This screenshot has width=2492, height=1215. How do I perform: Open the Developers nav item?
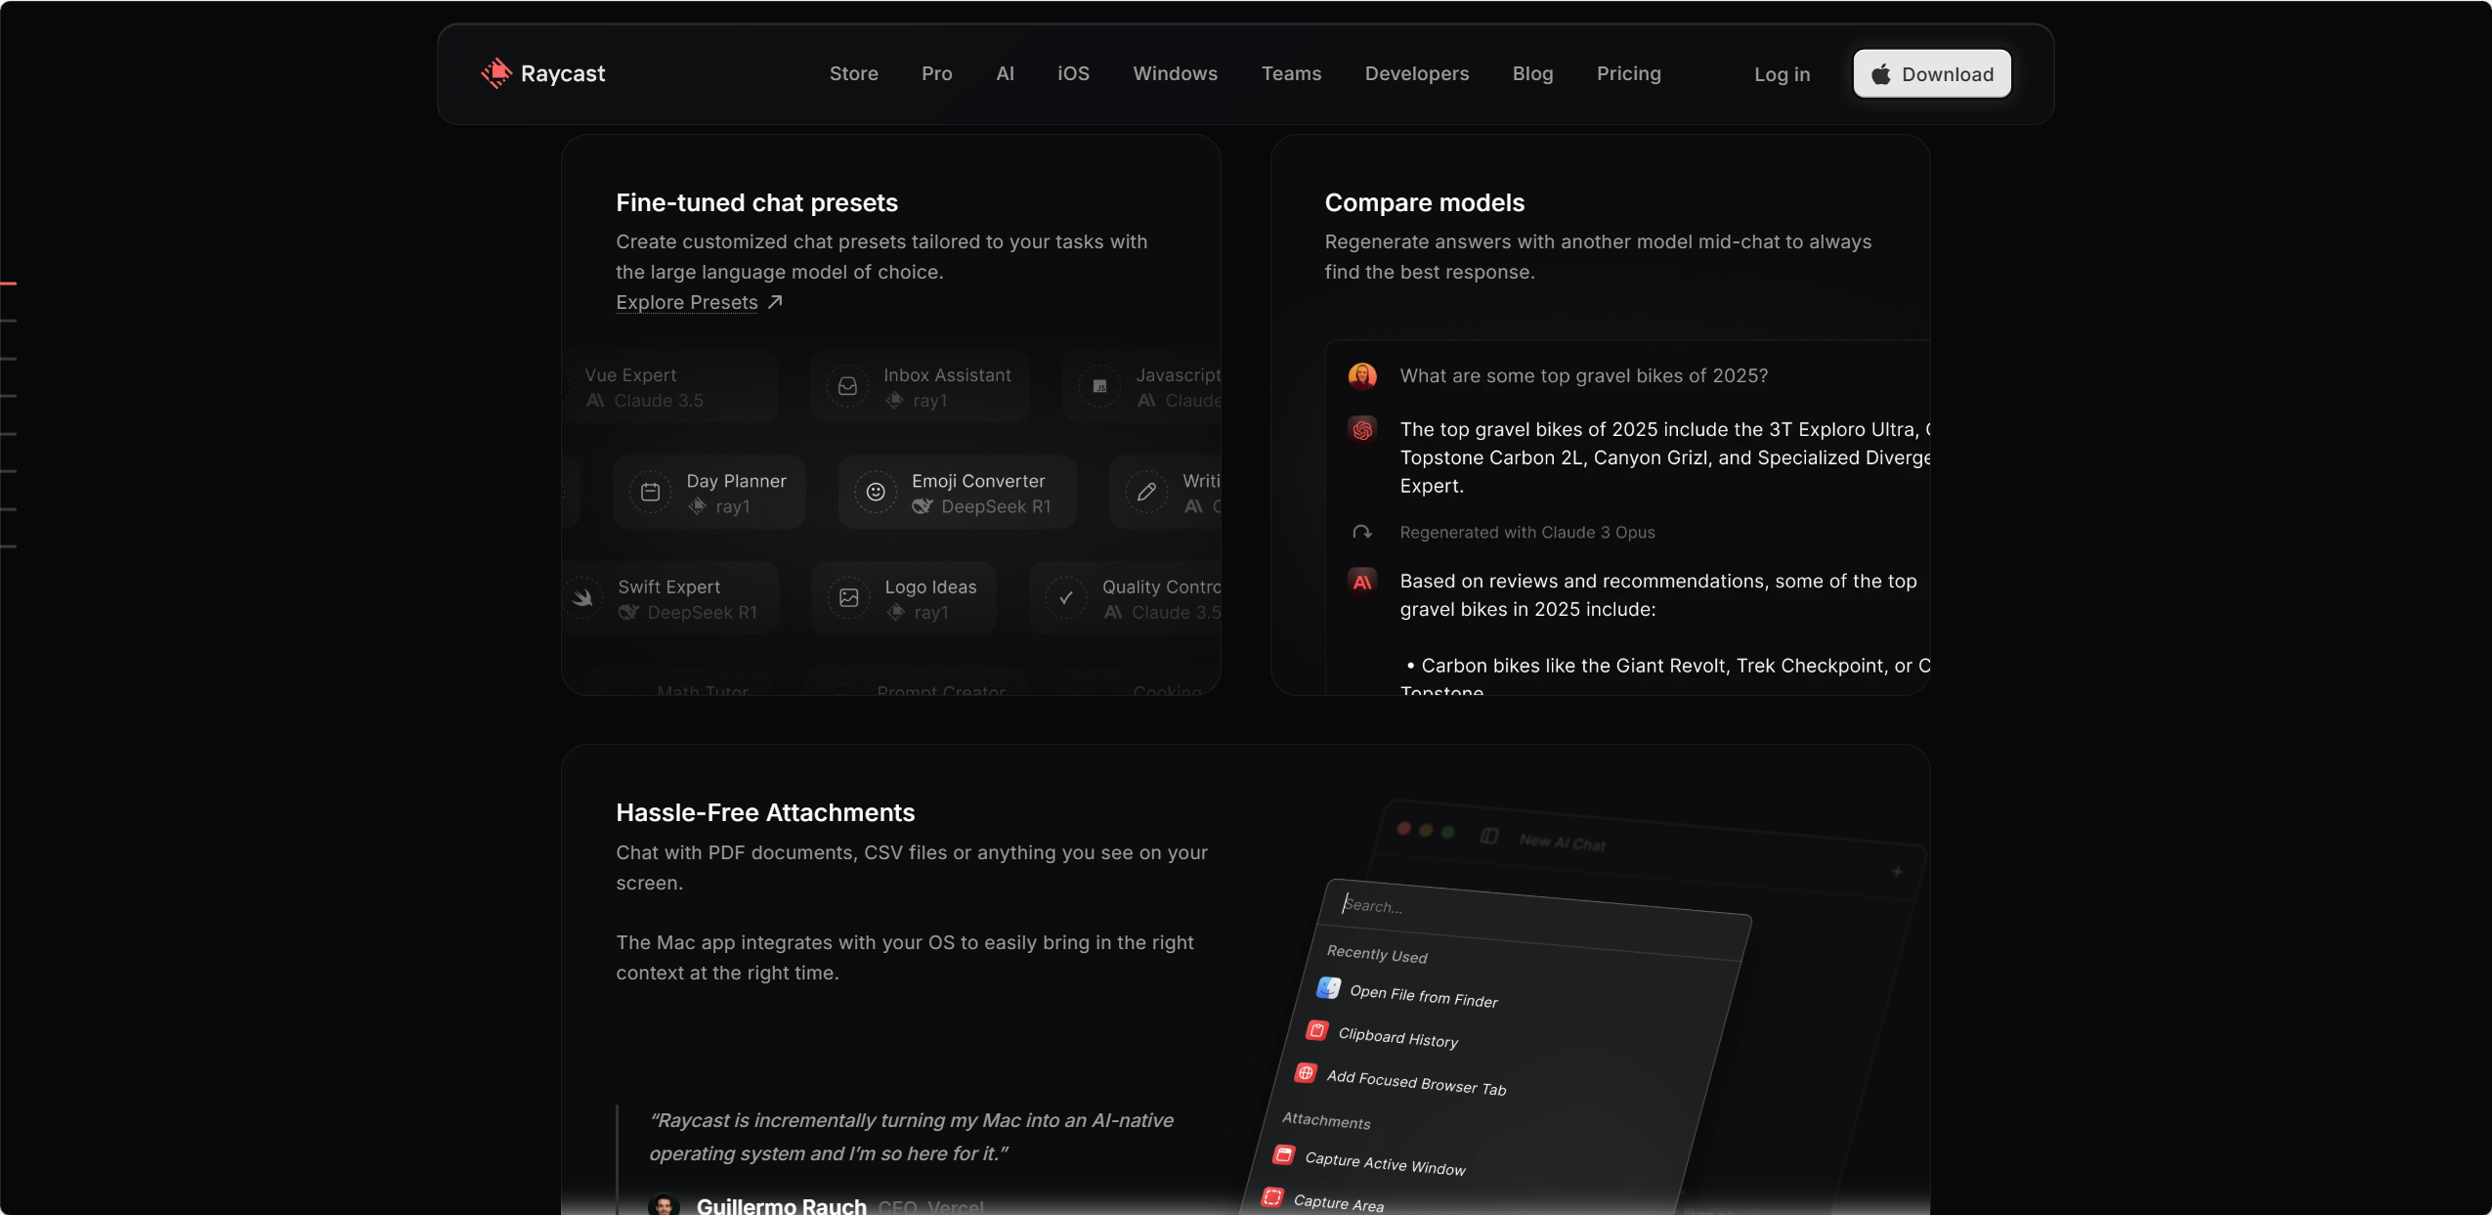point(1416,73)
